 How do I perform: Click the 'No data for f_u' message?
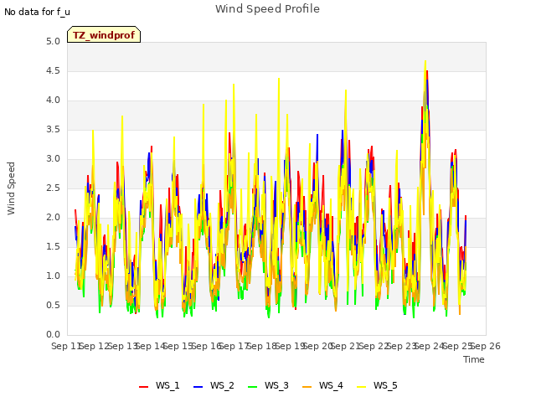[x=37, y=12]
